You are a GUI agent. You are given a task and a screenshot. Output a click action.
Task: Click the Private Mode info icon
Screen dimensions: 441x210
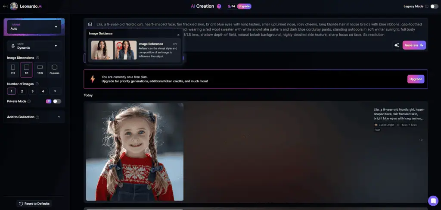tap(29, 101)
